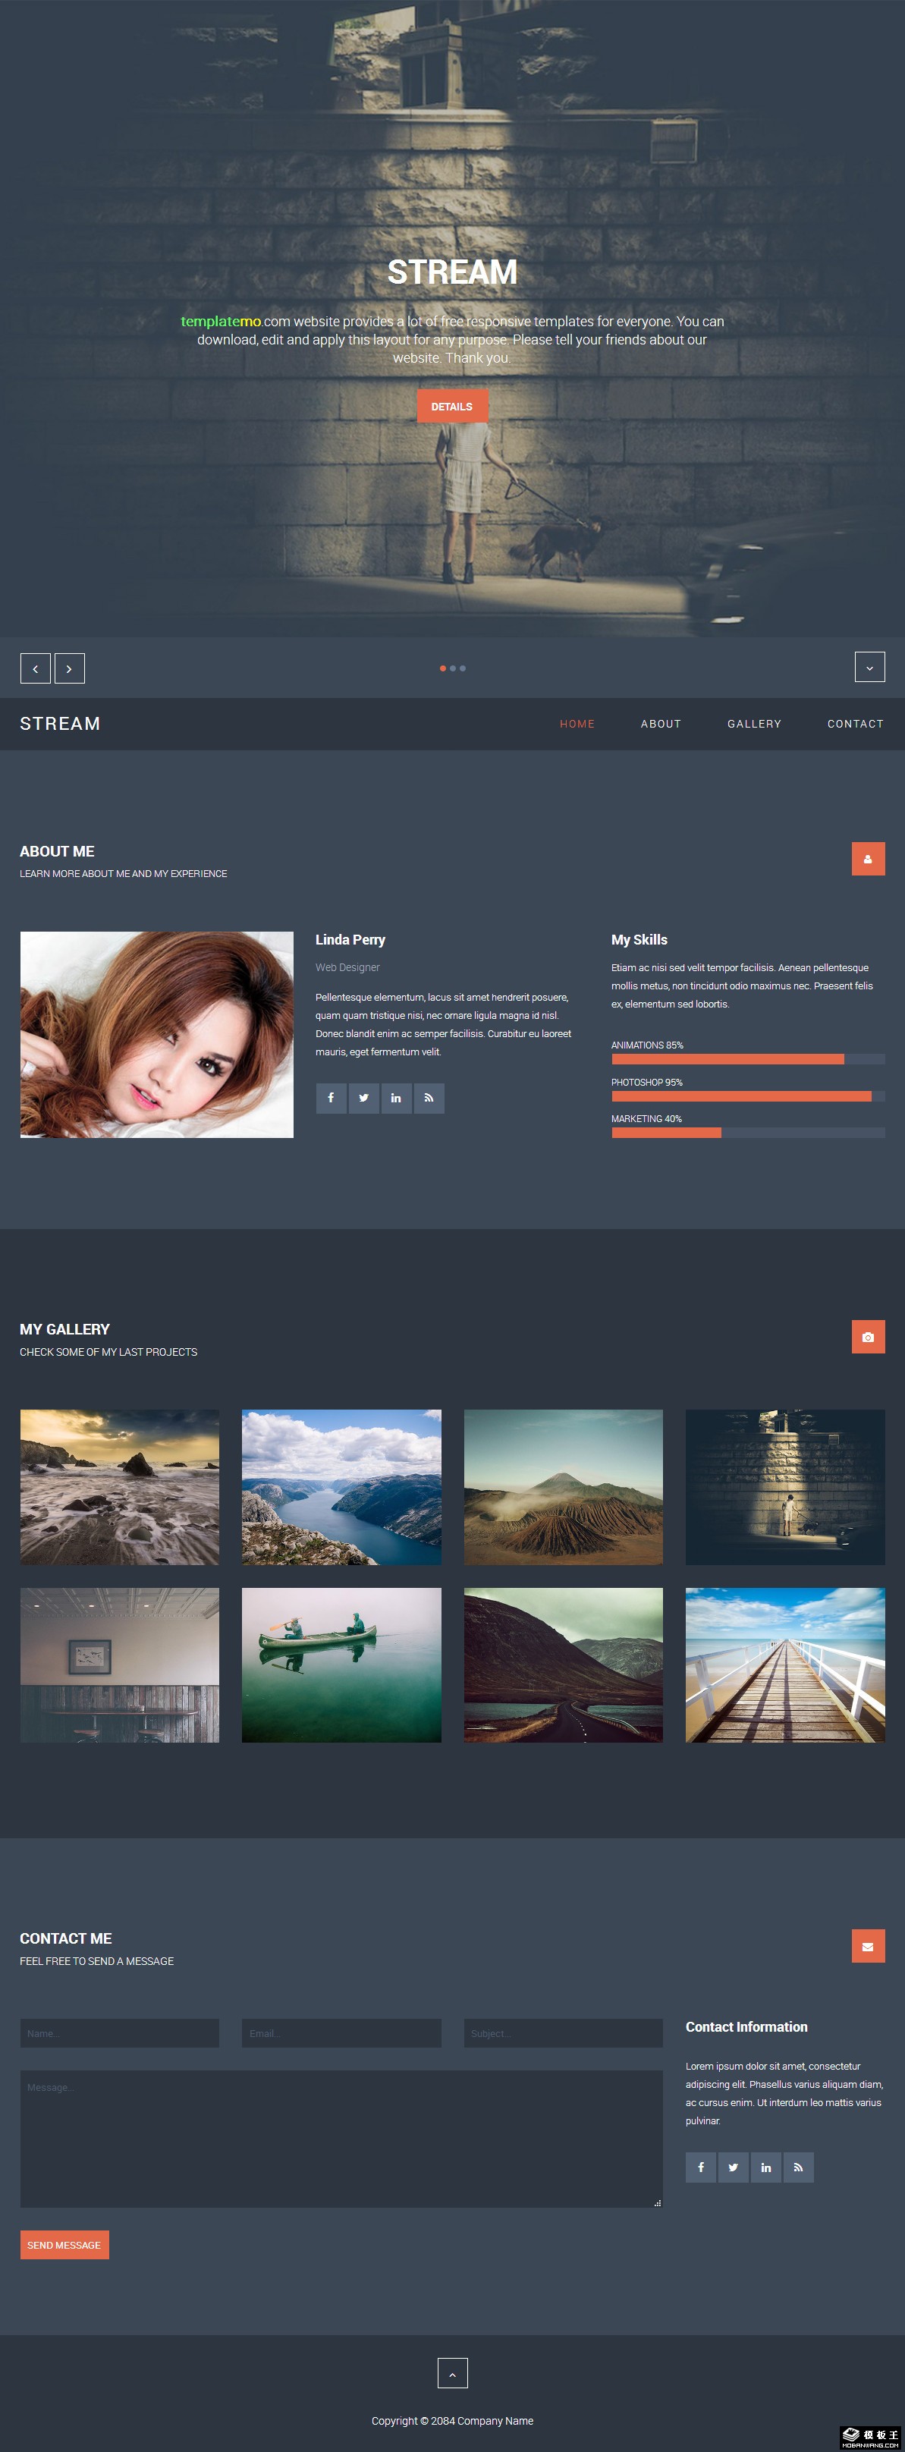
Task: Click the Web Designer subtitle text
Action: (347, 967)
